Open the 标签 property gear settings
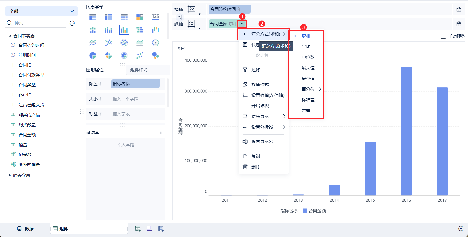 (100, 114)
